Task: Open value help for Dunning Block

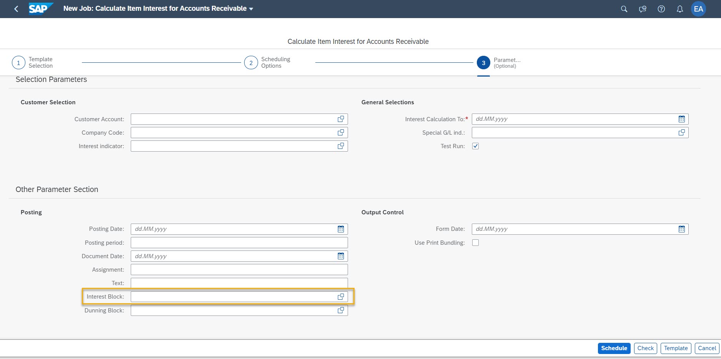Action: 341,311
